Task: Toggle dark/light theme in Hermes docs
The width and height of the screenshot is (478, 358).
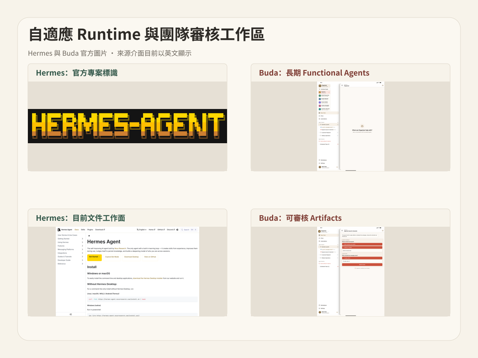Action: click(x=177, y=230)
